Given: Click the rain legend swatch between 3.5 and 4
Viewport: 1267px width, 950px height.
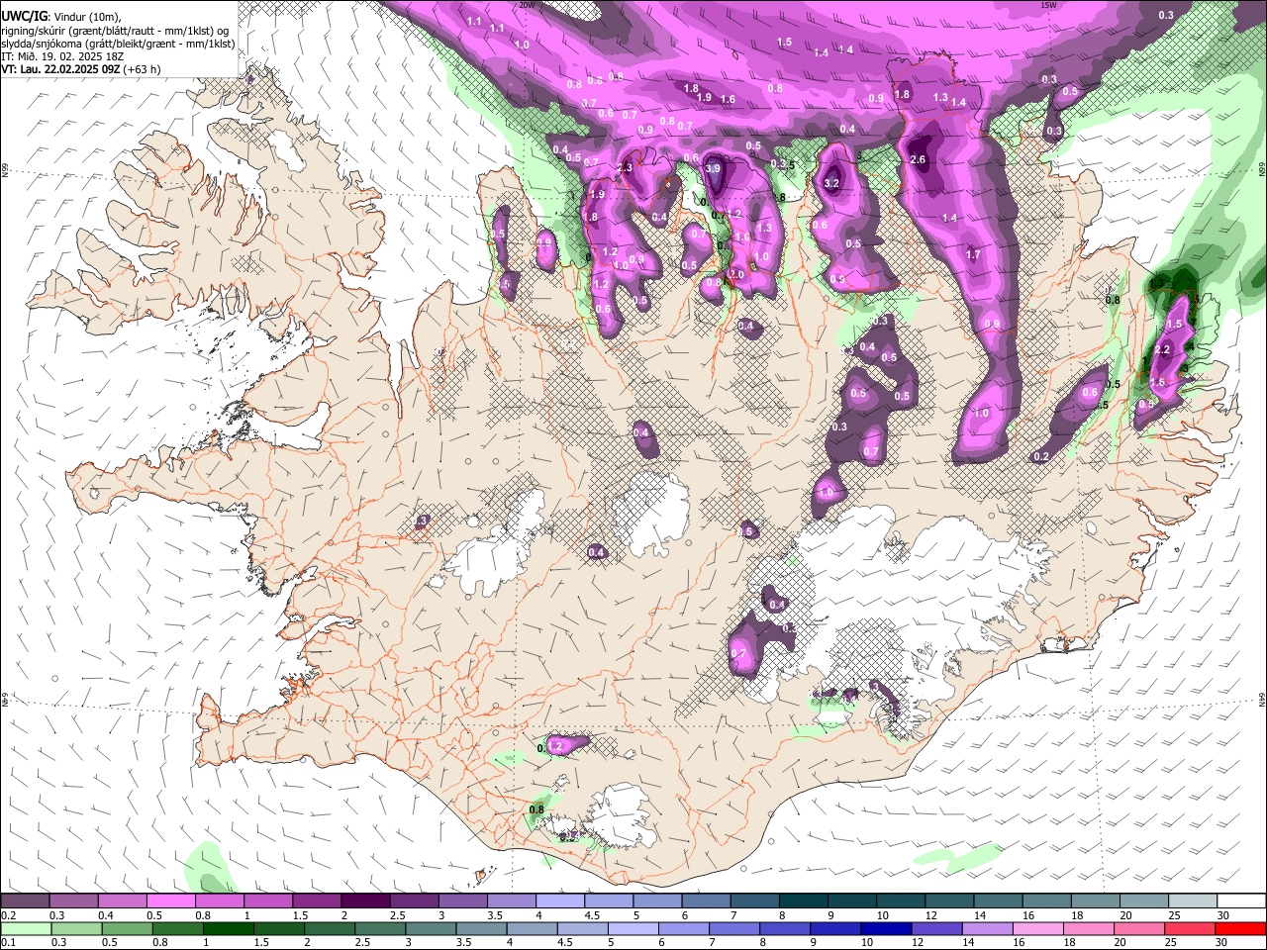Looking at the screenshot, I should pos(481,928).
